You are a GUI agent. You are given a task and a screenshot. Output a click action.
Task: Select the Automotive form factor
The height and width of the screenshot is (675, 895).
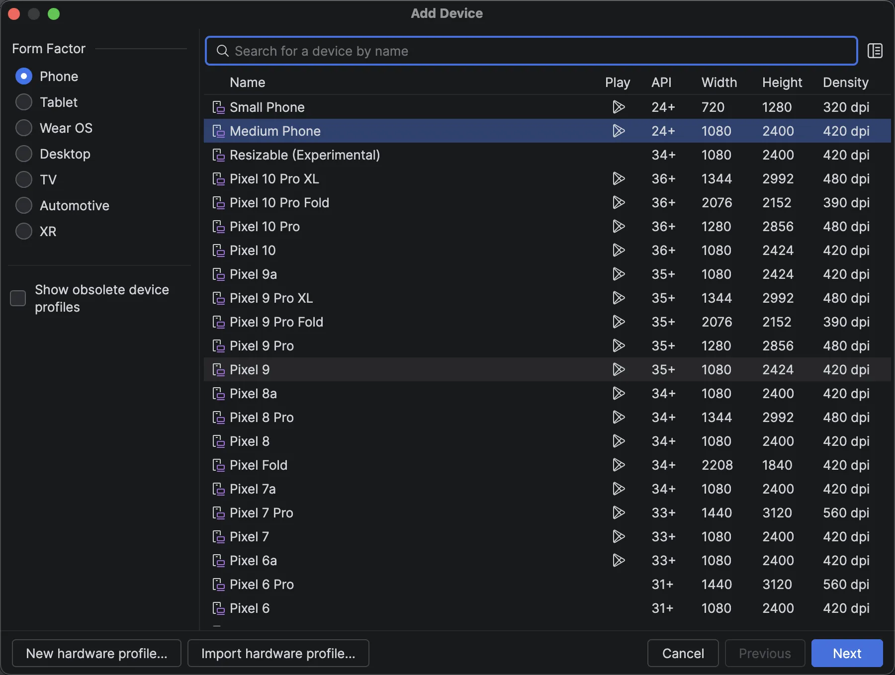(x=24, y=205)
